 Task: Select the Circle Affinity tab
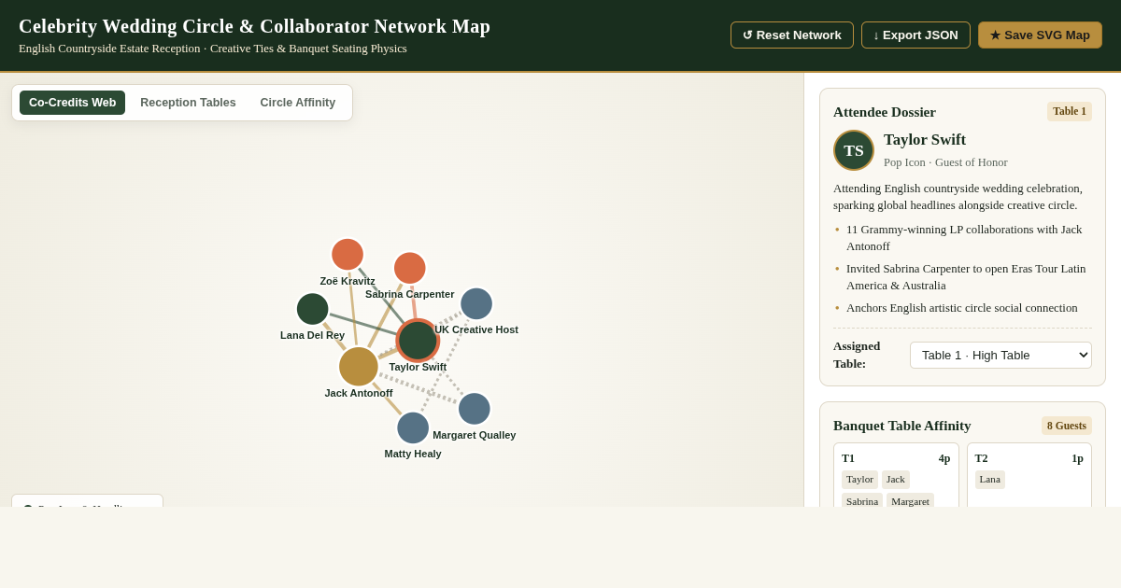pos(298,103)
